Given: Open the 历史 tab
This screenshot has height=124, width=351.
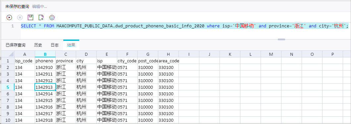Looking at the screenshot, I should 38,45.
